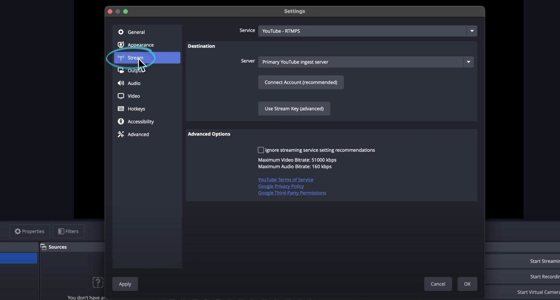Select the Accessibility icon in sidebar
This screenshot has width=560, height=300.
(121, 122)
